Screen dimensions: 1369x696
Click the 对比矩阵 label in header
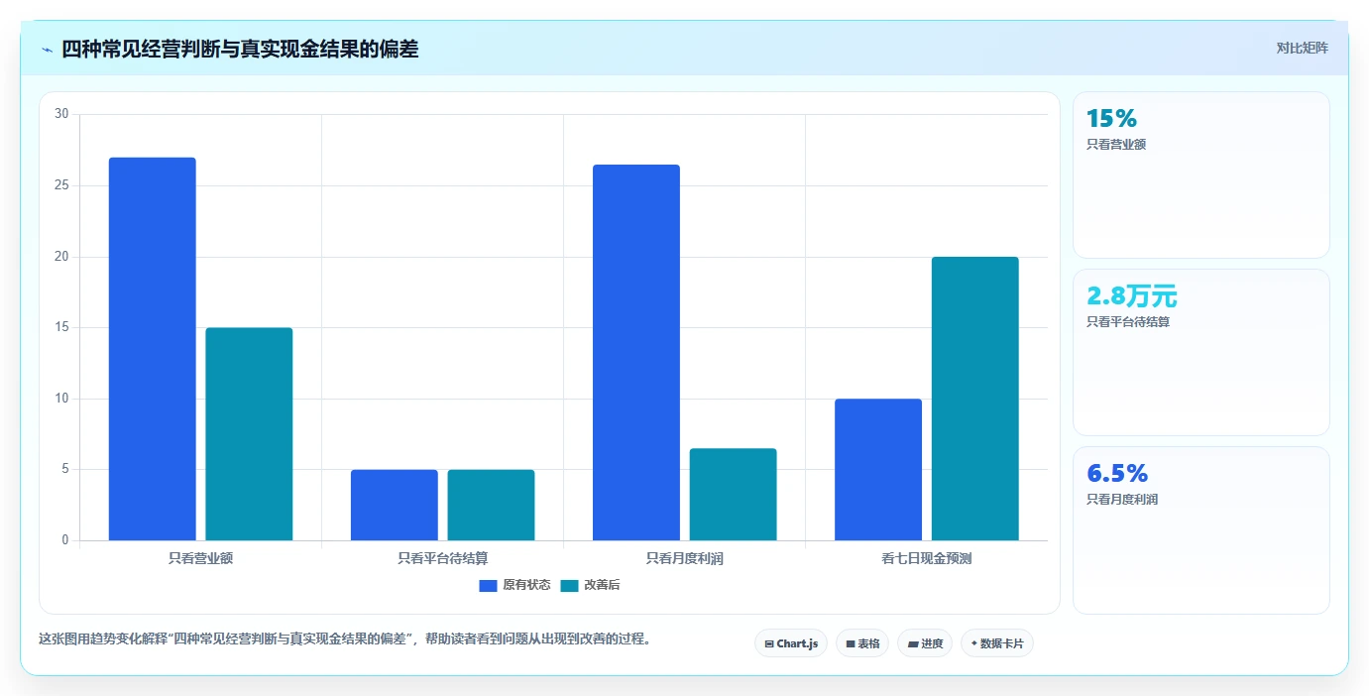1302,48
